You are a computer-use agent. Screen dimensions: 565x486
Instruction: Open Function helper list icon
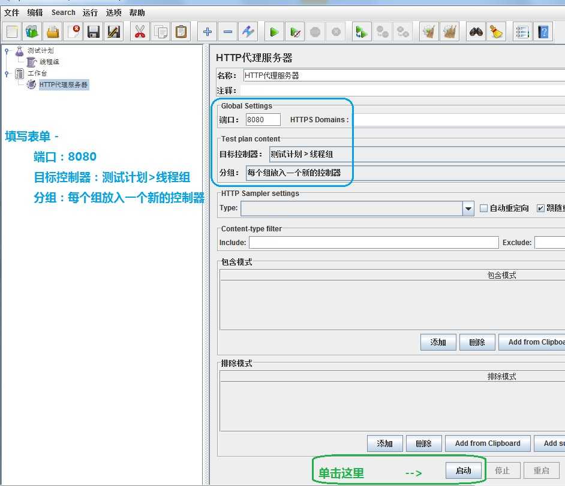pyautogui.click(x=522, y=32)
